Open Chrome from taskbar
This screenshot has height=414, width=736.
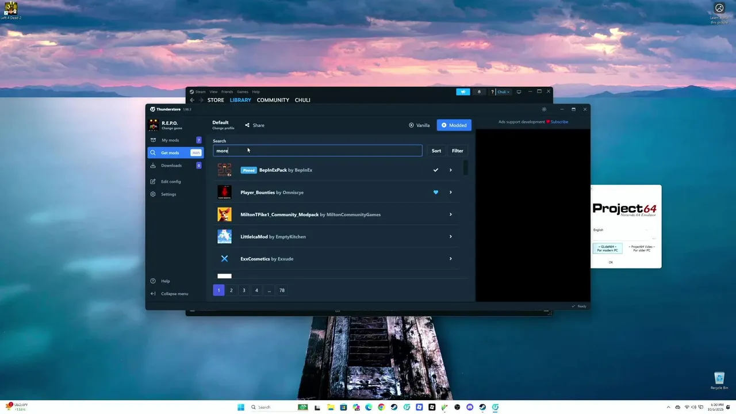tap(381, 407)
